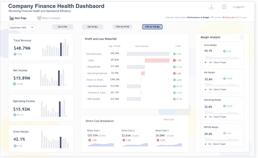Screen dimensions: 258x158
Task: Click Direct Cost 1 red indicator icon
Action: [x=90, y=140]
